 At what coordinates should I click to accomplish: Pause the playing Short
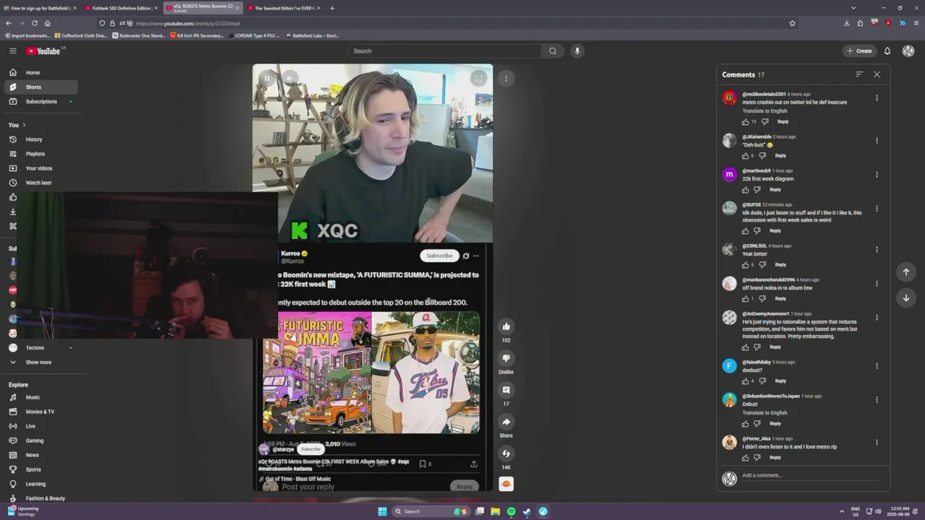point(267,78)
